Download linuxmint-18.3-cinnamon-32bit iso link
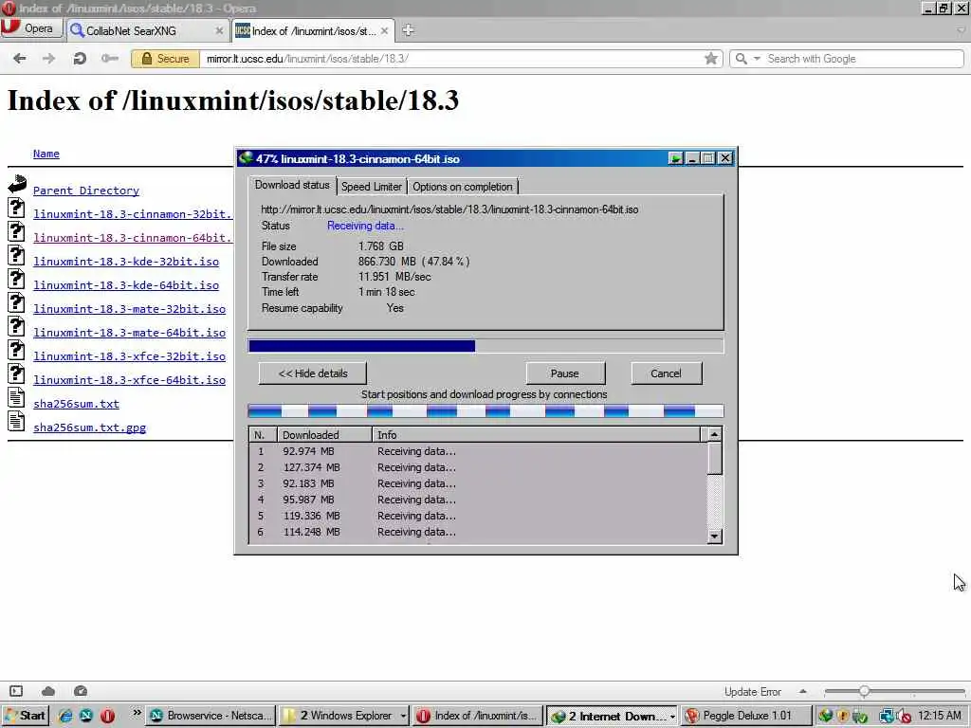The width and height of the screenshot is (971, 728). [x=133, y=214]
